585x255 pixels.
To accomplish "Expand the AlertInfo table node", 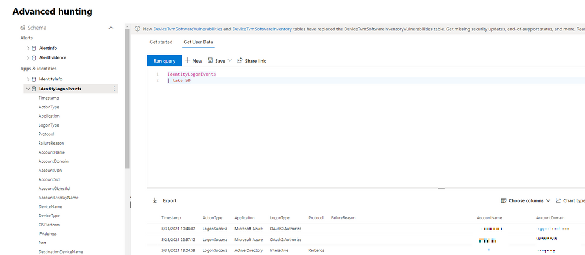I will tap(28, 48).
